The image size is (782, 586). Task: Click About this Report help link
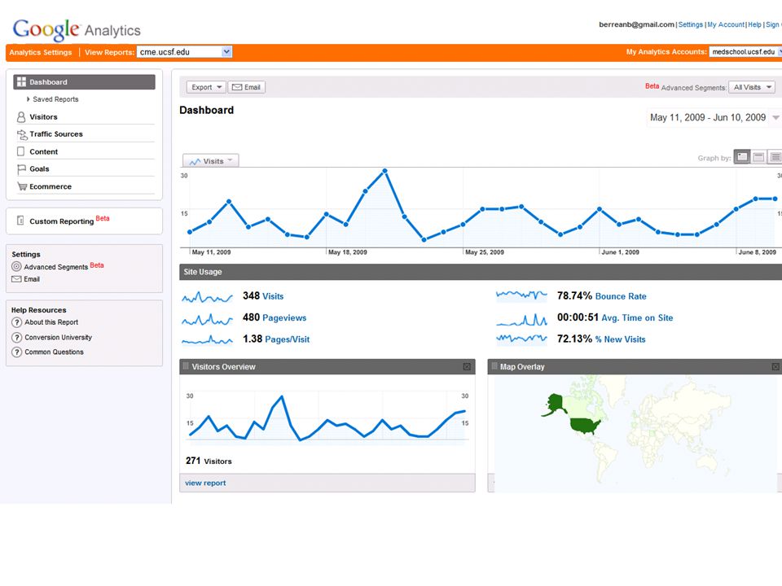pyautogui.click(x=51, y=322)
